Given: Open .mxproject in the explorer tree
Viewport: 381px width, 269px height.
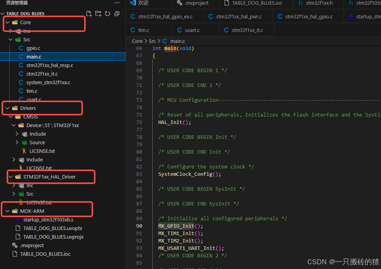Looking at the screenshot, I should tap(32, 245).
